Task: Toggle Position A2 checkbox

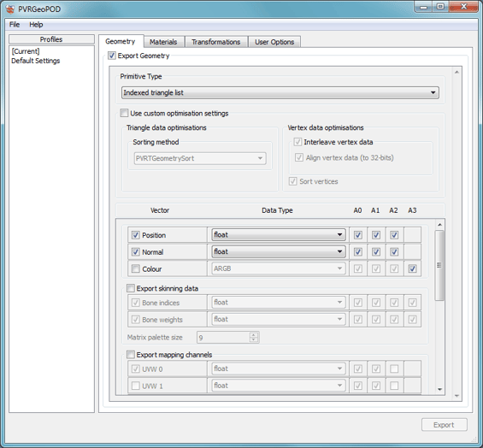Action: (x=394, y=235)
